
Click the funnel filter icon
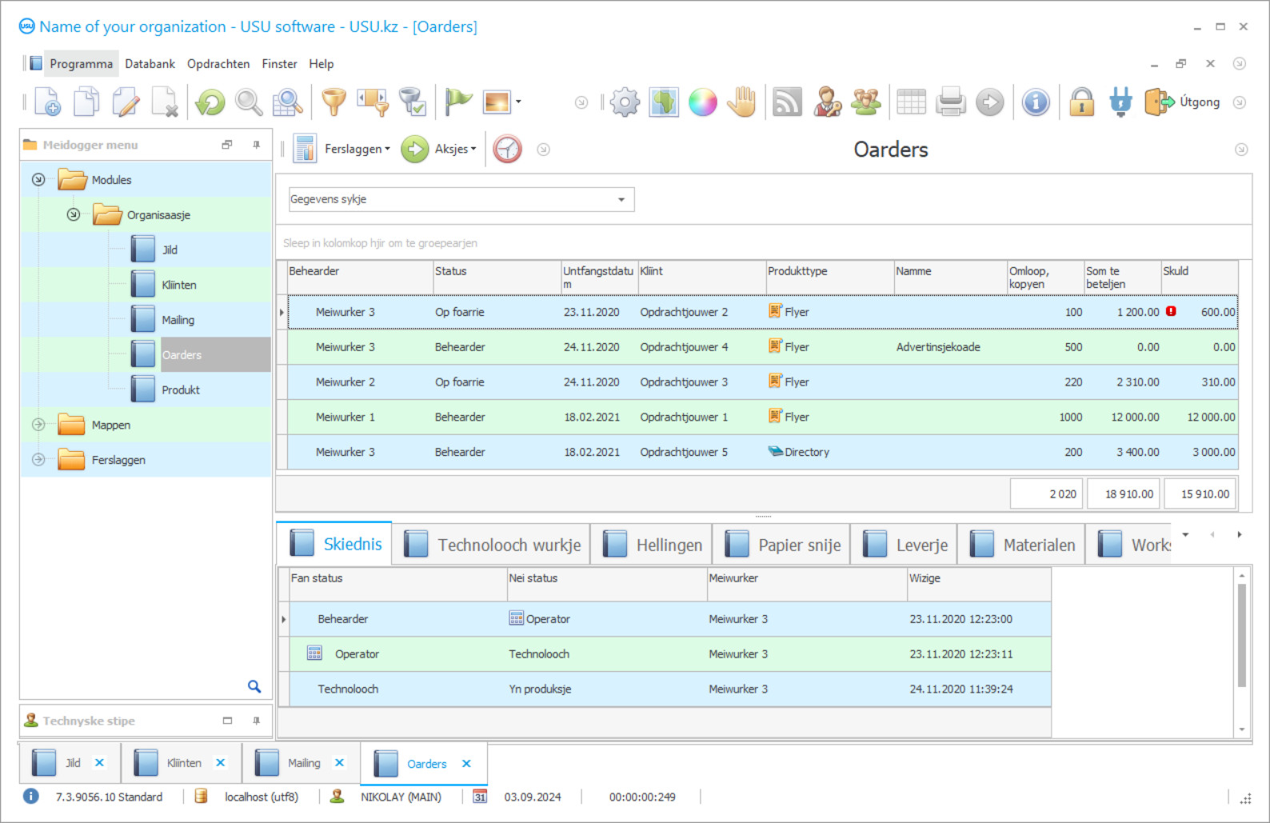tap(333, 102)
